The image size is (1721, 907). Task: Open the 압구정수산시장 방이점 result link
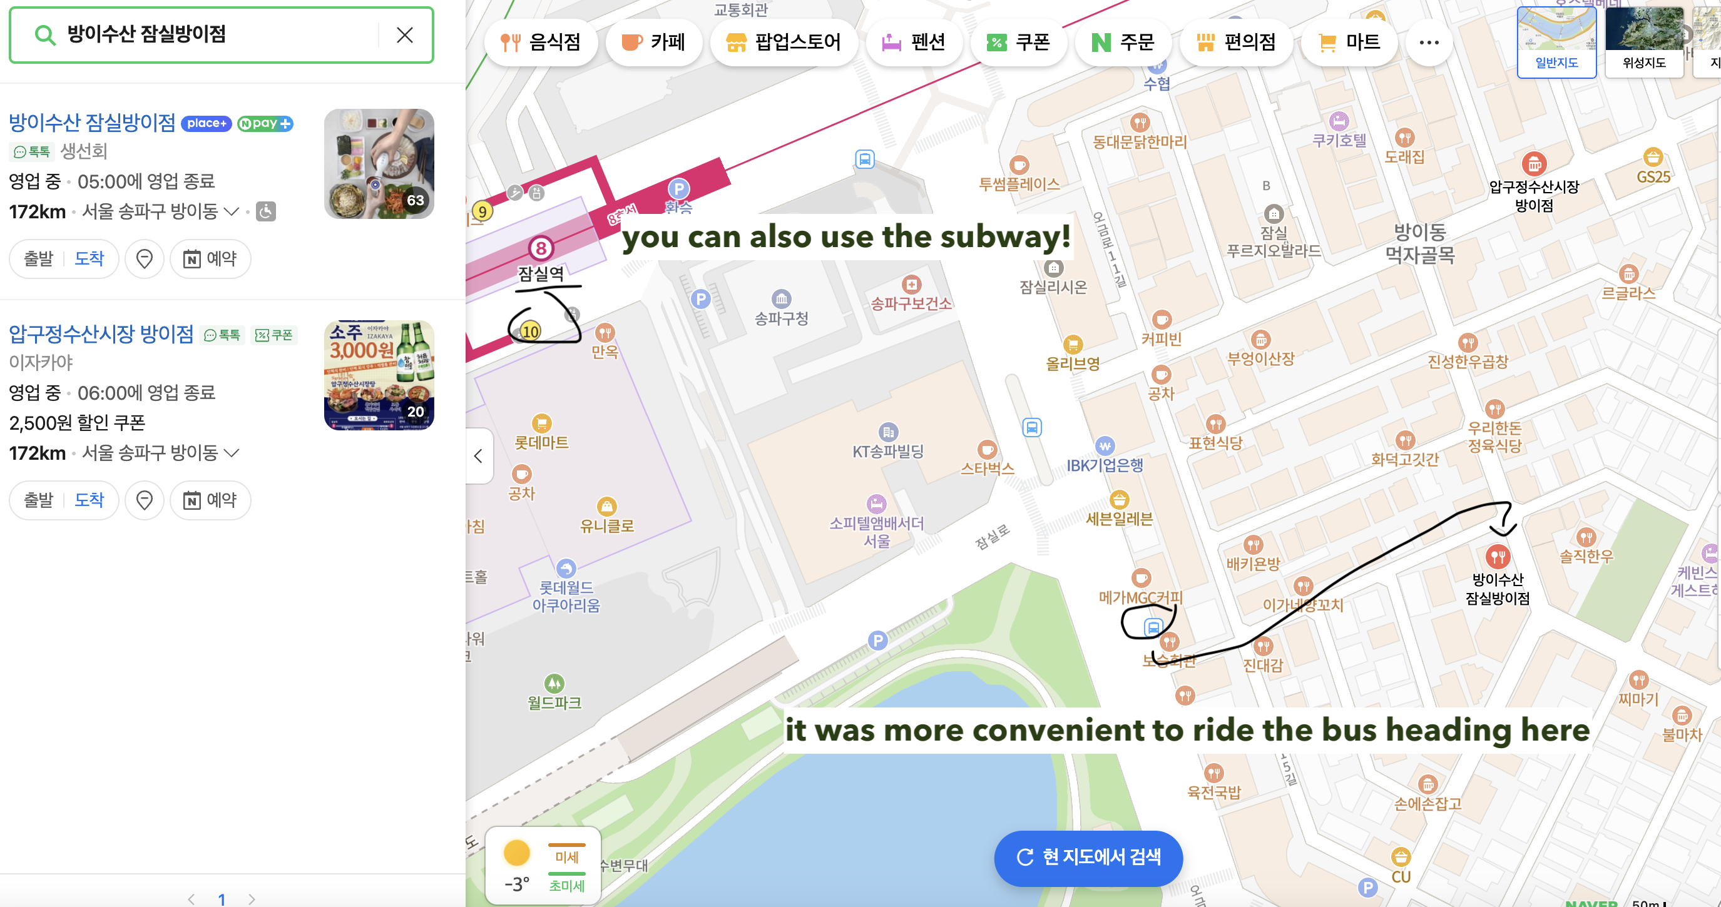(101, 334)
